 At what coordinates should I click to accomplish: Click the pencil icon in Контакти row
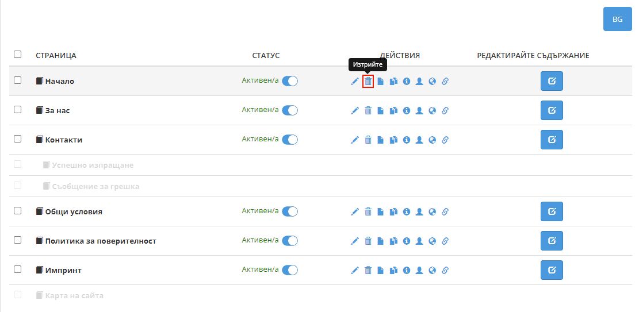(355, 140)
